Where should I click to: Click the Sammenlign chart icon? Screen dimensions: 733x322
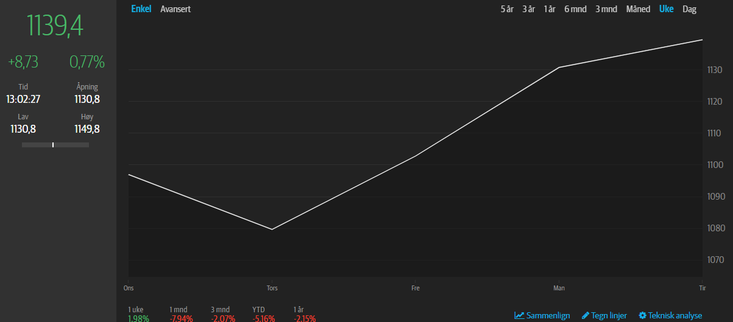click(519, 315)
